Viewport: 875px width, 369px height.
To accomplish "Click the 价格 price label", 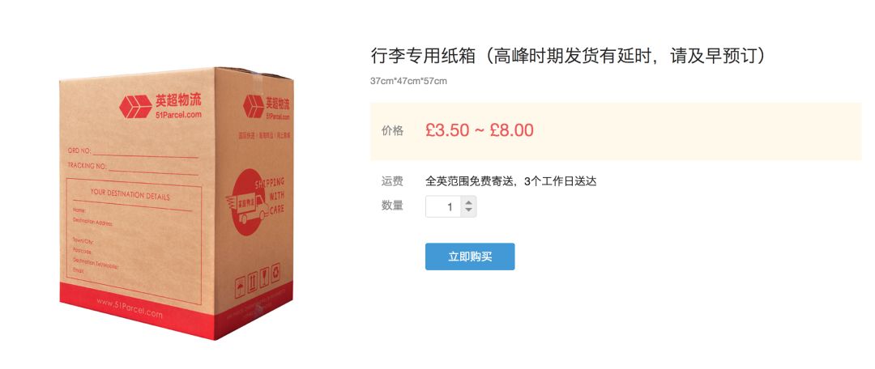I will [392, 131].
